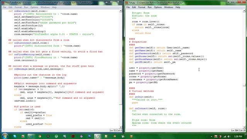Click the room.reconnect() line
The height and width of the screenshot is (139, 247).
[x=26, y=60]
